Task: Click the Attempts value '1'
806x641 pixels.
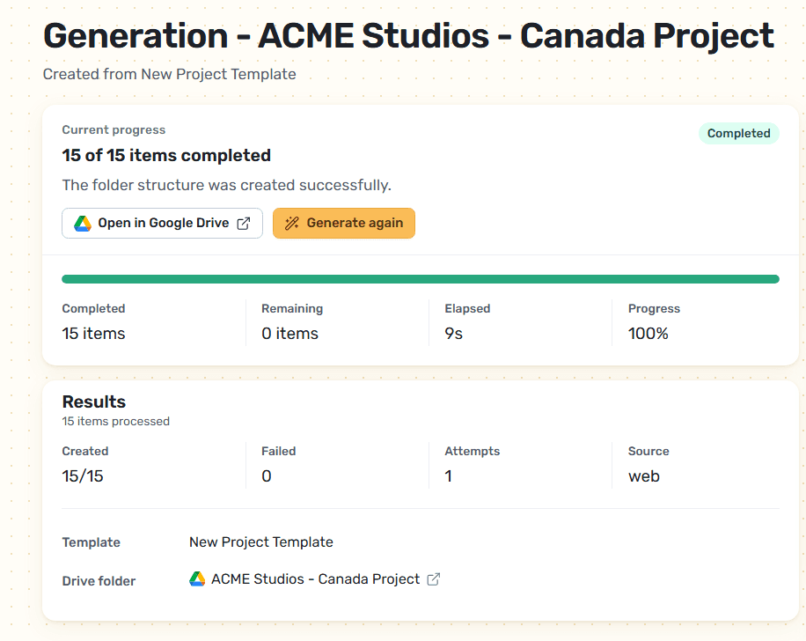Action: coord(448,476)
